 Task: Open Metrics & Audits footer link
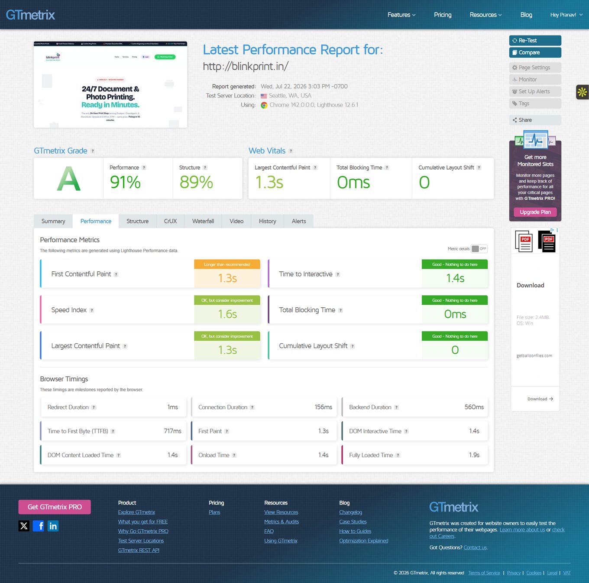[282, 522]
